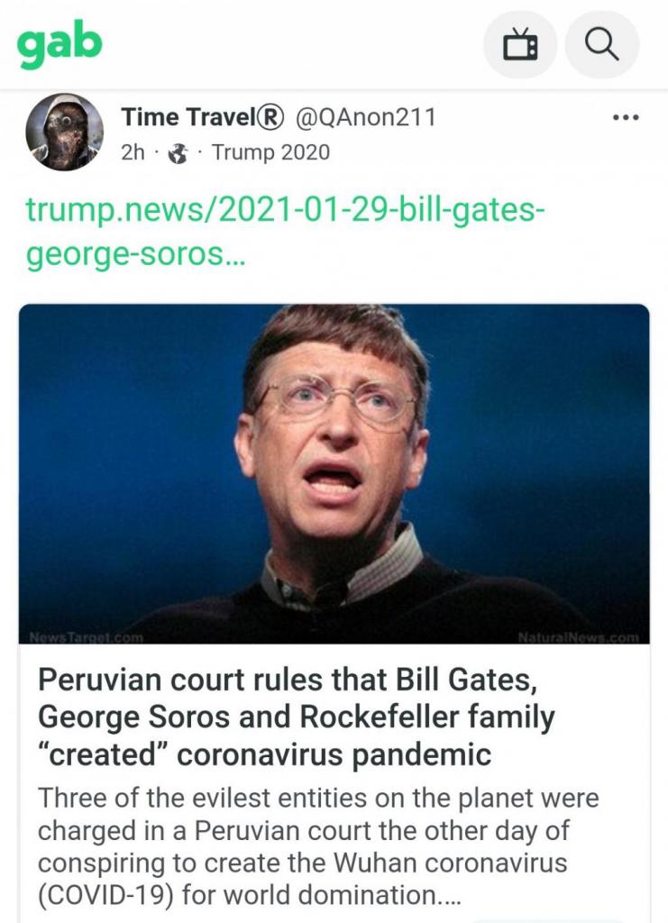Viewport: 668px width, 923px height.
Task: Click the george-soros… part of the link
Action: pyautogui.click(x=137, y=254)
